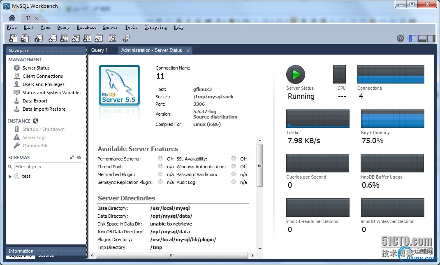Click the open SQL script file icon
This screenshot has width=440, height=265.
[x=25, y=38]
